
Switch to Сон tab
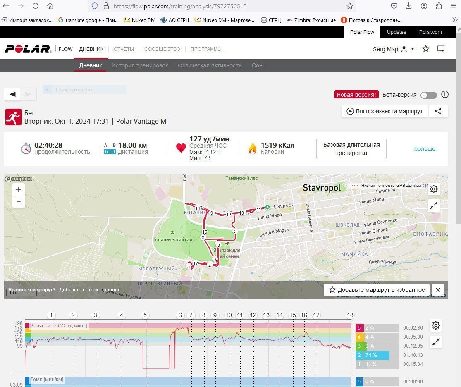257,65
